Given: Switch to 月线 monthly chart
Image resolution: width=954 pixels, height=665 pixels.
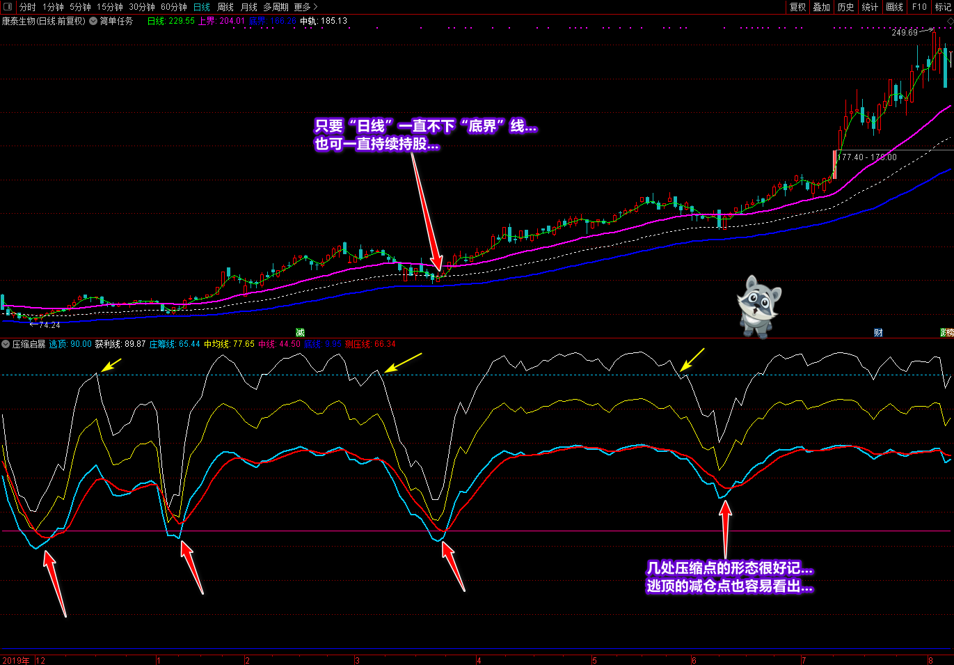Looking at the screenshot, I should pyautogui.click(x=249, y=7).
